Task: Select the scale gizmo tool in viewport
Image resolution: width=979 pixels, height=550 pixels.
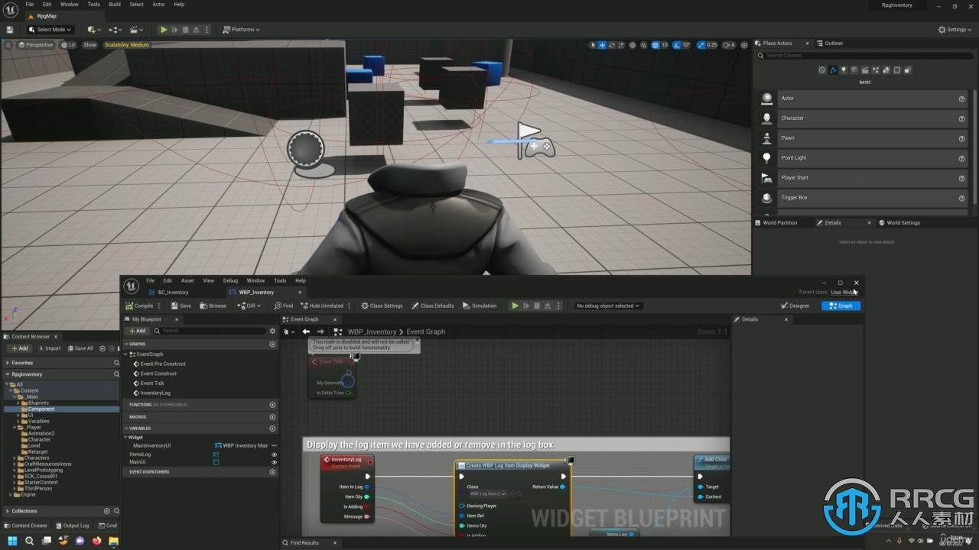Action: point(622,45)
